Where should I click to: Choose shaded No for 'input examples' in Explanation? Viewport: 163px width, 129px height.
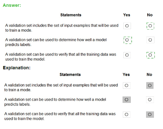[x=150, y=85]
